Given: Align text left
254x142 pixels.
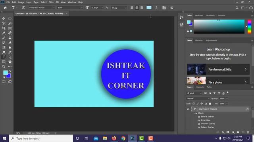Looking at the screenshot, I should point(132,8).
